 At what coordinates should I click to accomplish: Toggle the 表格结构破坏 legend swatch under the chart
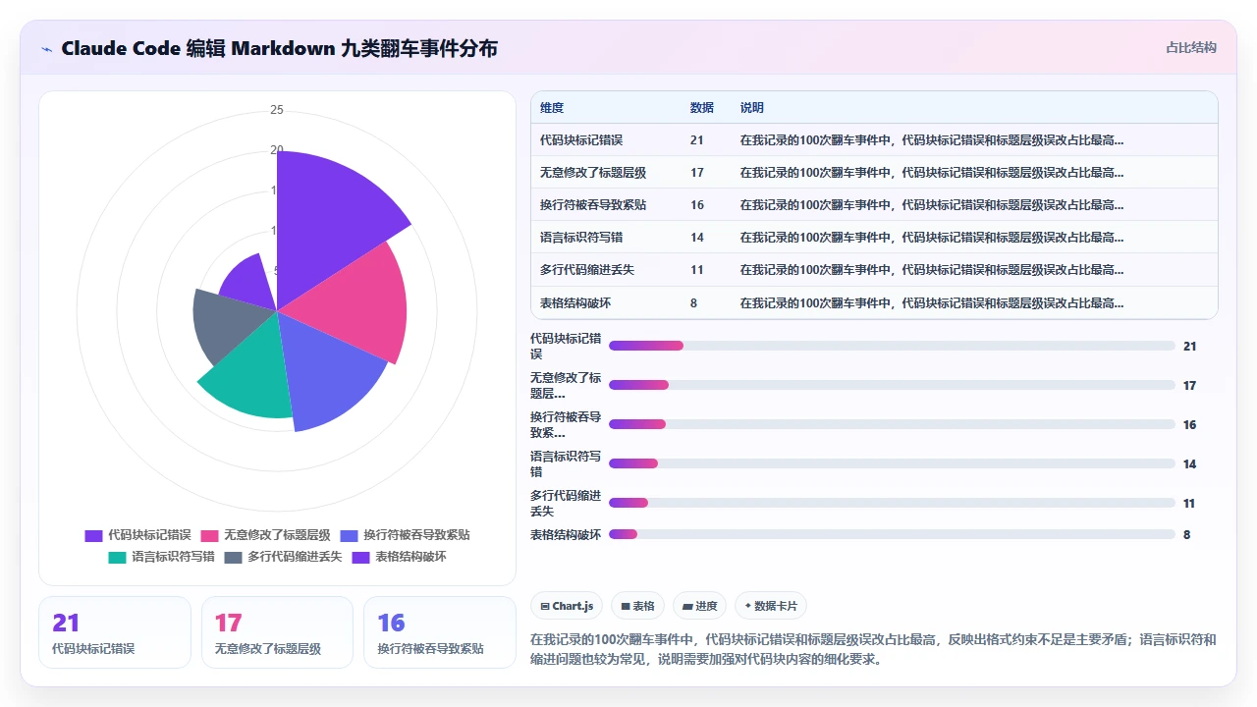(x=360, y=557)
